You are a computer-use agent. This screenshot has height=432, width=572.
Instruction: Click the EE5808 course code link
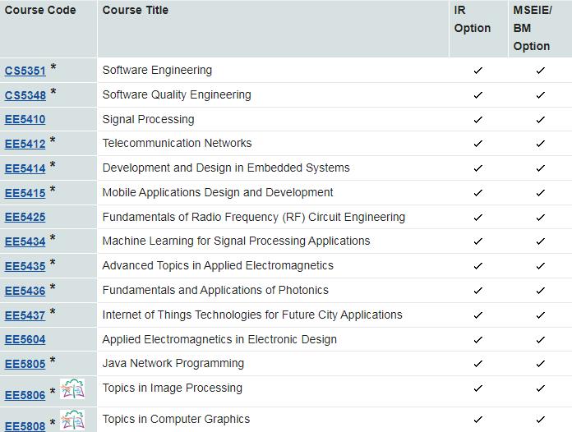coord(25,425)
